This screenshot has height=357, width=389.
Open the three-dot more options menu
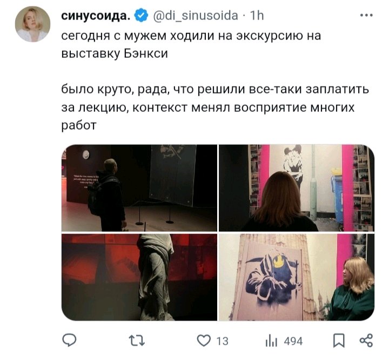click(x=366, y=15)
